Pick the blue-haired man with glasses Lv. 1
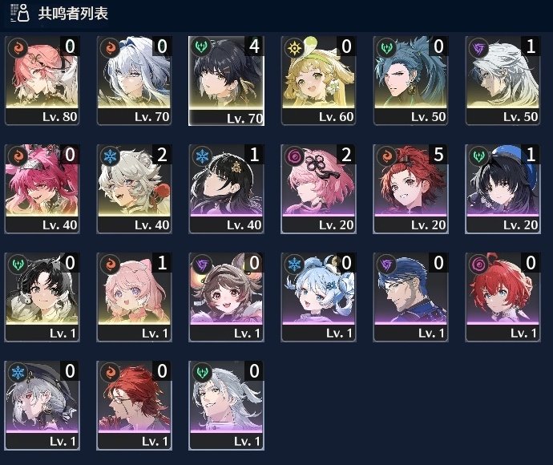553x465 pixels. click(x=410, y=297)
